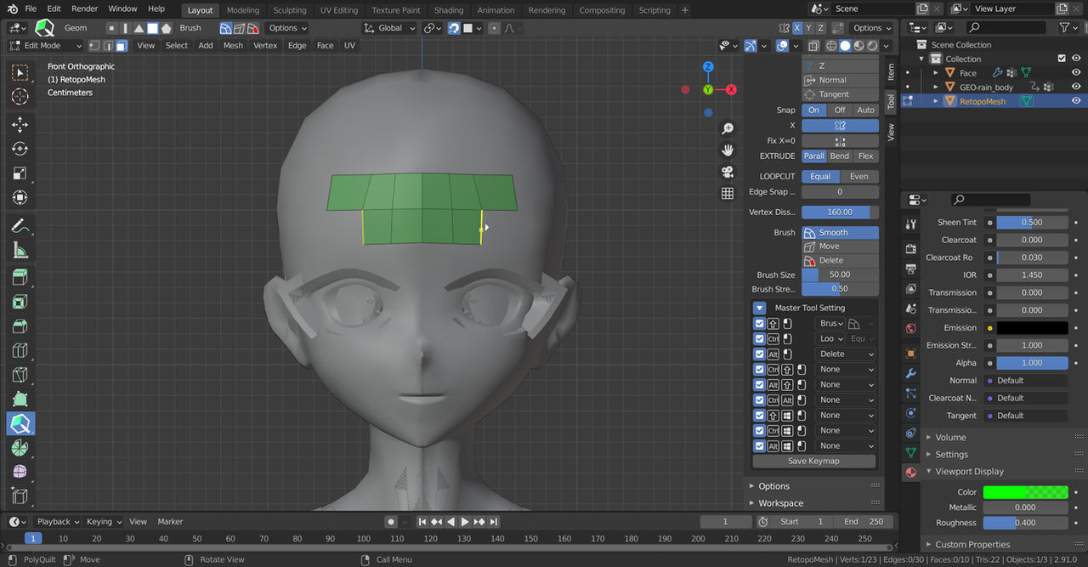1088x567 pixels.
Task: Select the Smooth brush option
Action: coord(840,232)
